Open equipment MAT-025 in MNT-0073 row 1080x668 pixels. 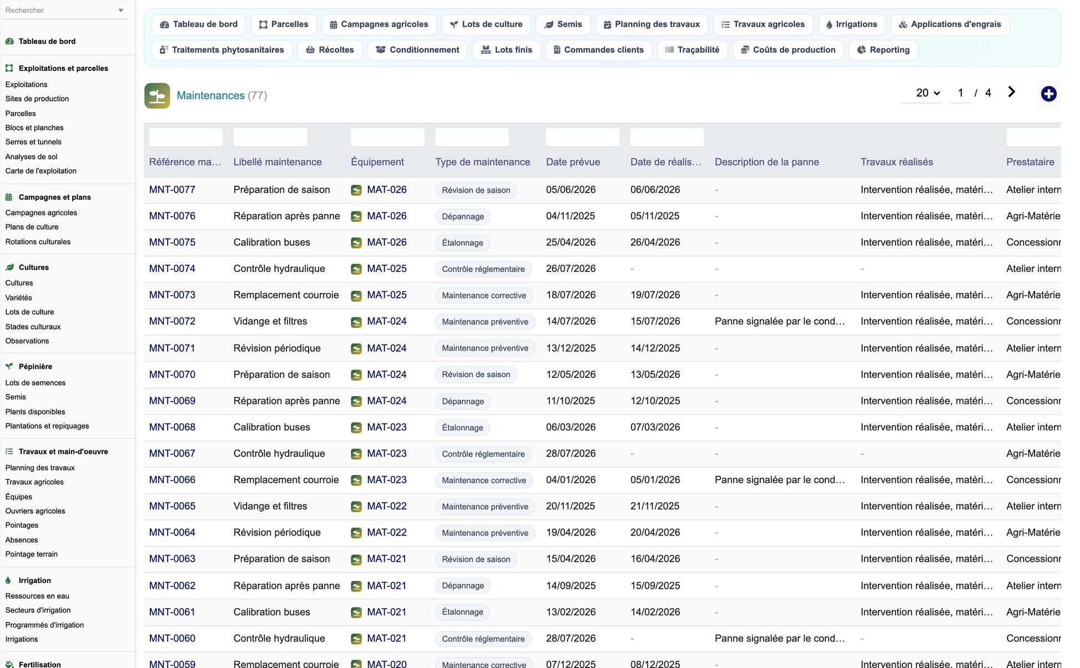click(x=387, y=295)
